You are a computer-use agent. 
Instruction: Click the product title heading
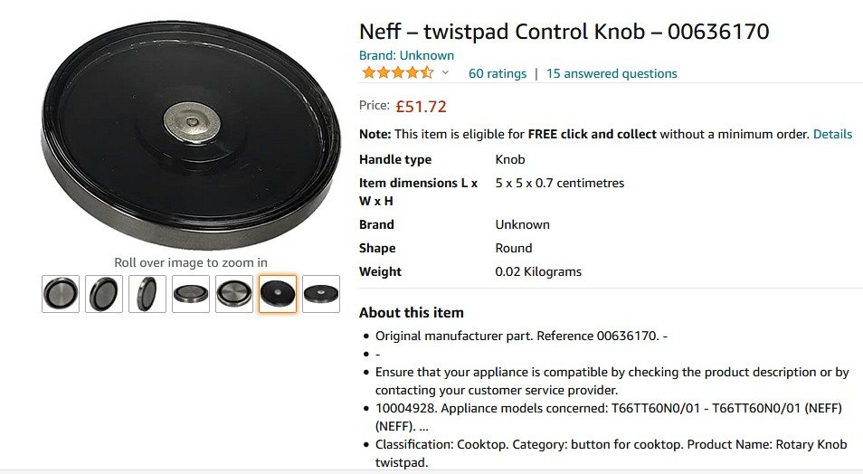click(x=564, y=32)
